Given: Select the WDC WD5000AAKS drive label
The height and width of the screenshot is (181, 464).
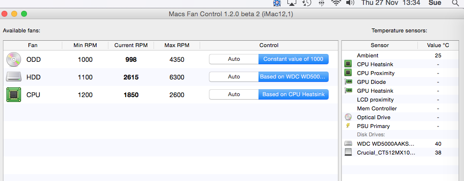Looking at the screenshot, I should pos(386,144).
